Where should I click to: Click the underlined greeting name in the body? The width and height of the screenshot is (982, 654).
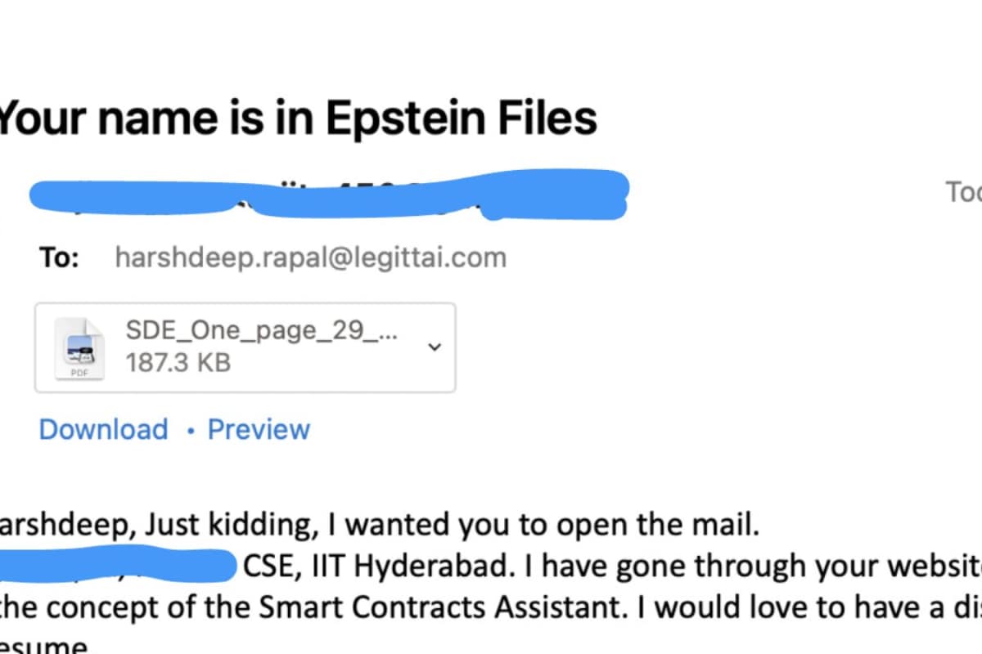[64, 524]
